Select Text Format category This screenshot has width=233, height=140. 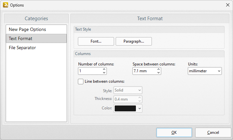(36, 38)
